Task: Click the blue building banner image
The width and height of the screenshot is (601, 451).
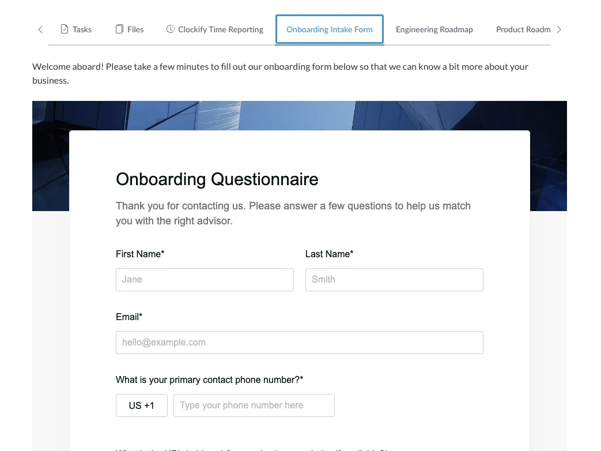Action: pos(300,115)
